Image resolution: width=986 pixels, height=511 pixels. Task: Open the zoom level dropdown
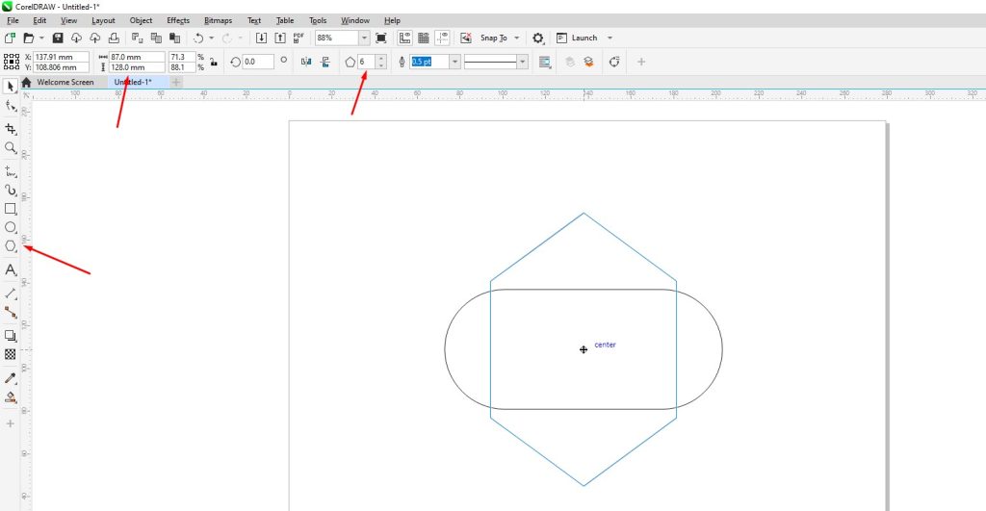click(x=364, y=38)
